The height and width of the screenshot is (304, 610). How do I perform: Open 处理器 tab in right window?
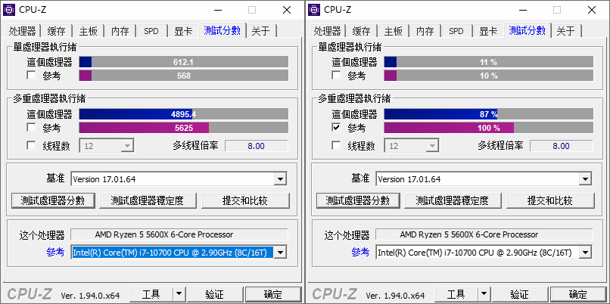(327, 31)
